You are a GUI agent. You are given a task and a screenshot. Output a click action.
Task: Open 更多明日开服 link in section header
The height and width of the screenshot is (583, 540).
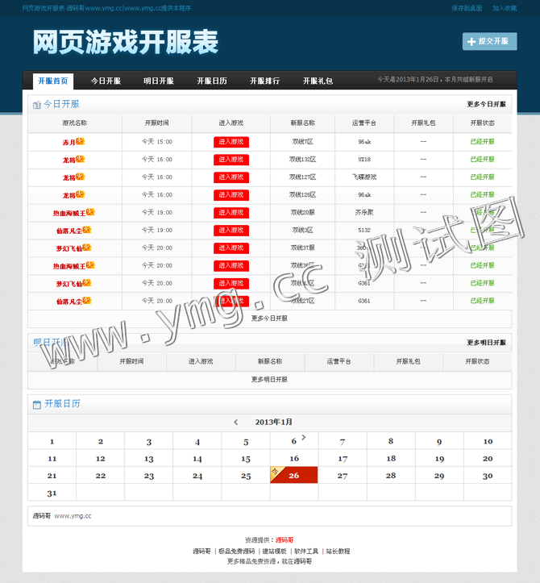pyautogui.click(x=486, y=343)
